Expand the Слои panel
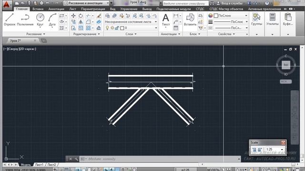The width and height of the screenshot is (305, 171). pos(131,34)
